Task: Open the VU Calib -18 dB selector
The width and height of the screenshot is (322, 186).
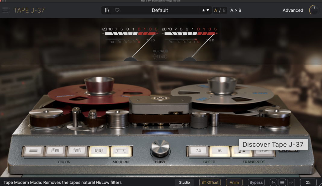Action: point(160,56)
